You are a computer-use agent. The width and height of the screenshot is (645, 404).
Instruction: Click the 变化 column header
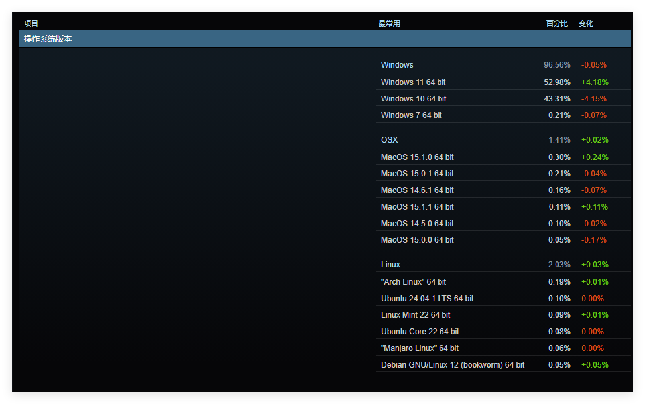click(586, 23)
